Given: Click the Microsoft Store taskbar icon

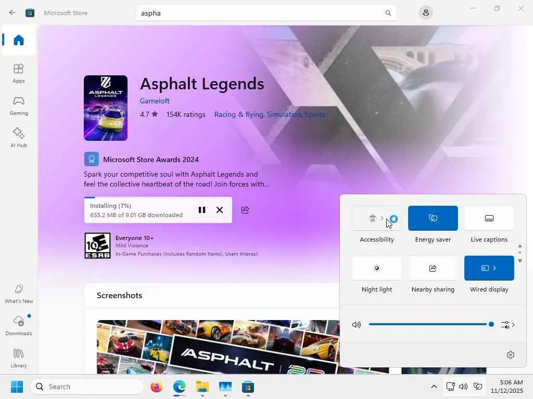Looking at the screenshot, I should coord(248,387).
